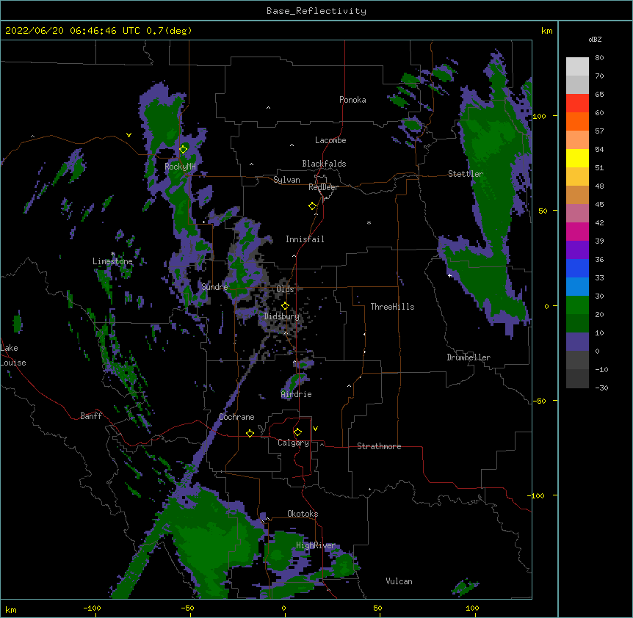The height and width of the screenshot is (618, 633).
Task: Select the yellow diamond marker below Olds
Action: pos(285,306)
